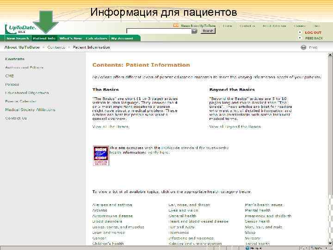Viewport: 333px width, 250px height.
Task: Open Events Calendar in sidebar
Action: [x=21, y=101]
